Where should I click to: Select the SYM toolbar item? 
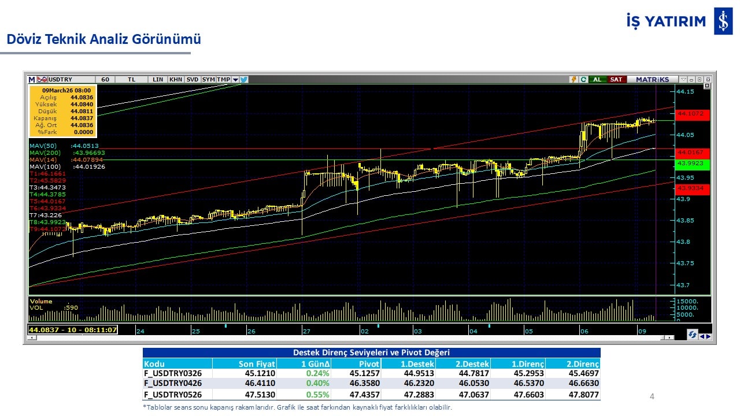coord(209,79)
